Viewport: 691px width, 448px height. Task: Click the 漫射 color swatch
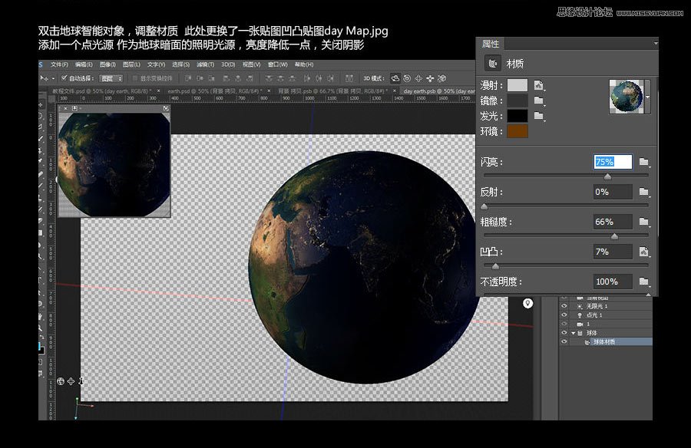tap(517, 85)
